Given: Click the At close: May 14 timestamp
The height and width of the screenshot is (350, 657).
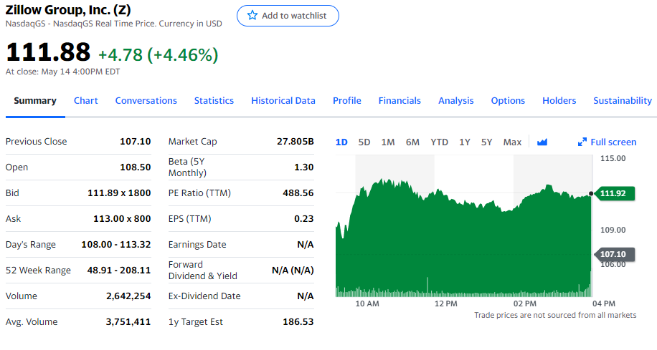Looking at the screenshot, I should [x=63, y=72].
